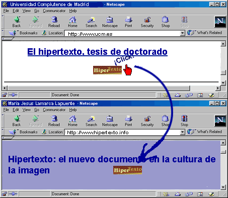Viewport: 228px width, 198px height.
Task: Open Address Book icon in the bottom window's component bar
Action: [200, 194]
